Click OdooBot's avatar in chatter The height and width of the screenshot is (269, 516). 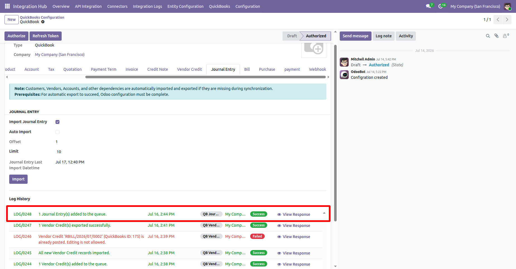point(344,75)
